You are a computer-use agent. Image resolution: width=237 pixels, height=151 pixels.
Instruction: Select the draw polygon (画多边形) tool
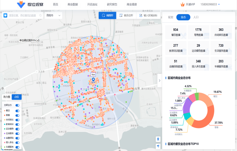[x=126, y=15]
